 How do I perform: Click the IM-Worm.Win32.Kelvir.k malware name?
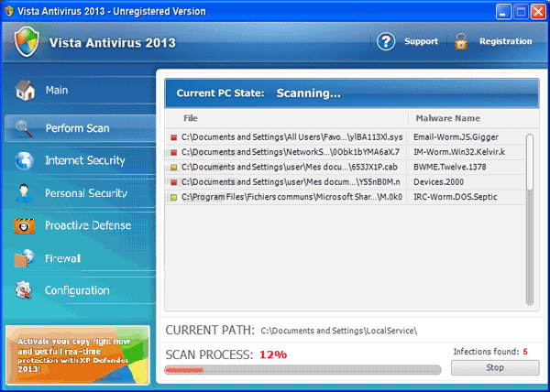click(459, 152)
